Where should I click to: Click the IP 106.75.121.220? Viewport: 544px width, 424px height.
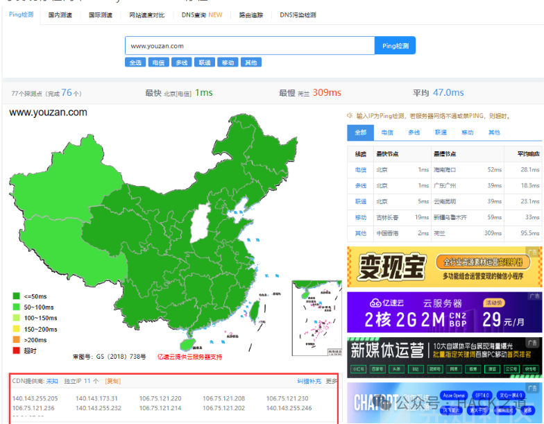[x=160, y=398]
